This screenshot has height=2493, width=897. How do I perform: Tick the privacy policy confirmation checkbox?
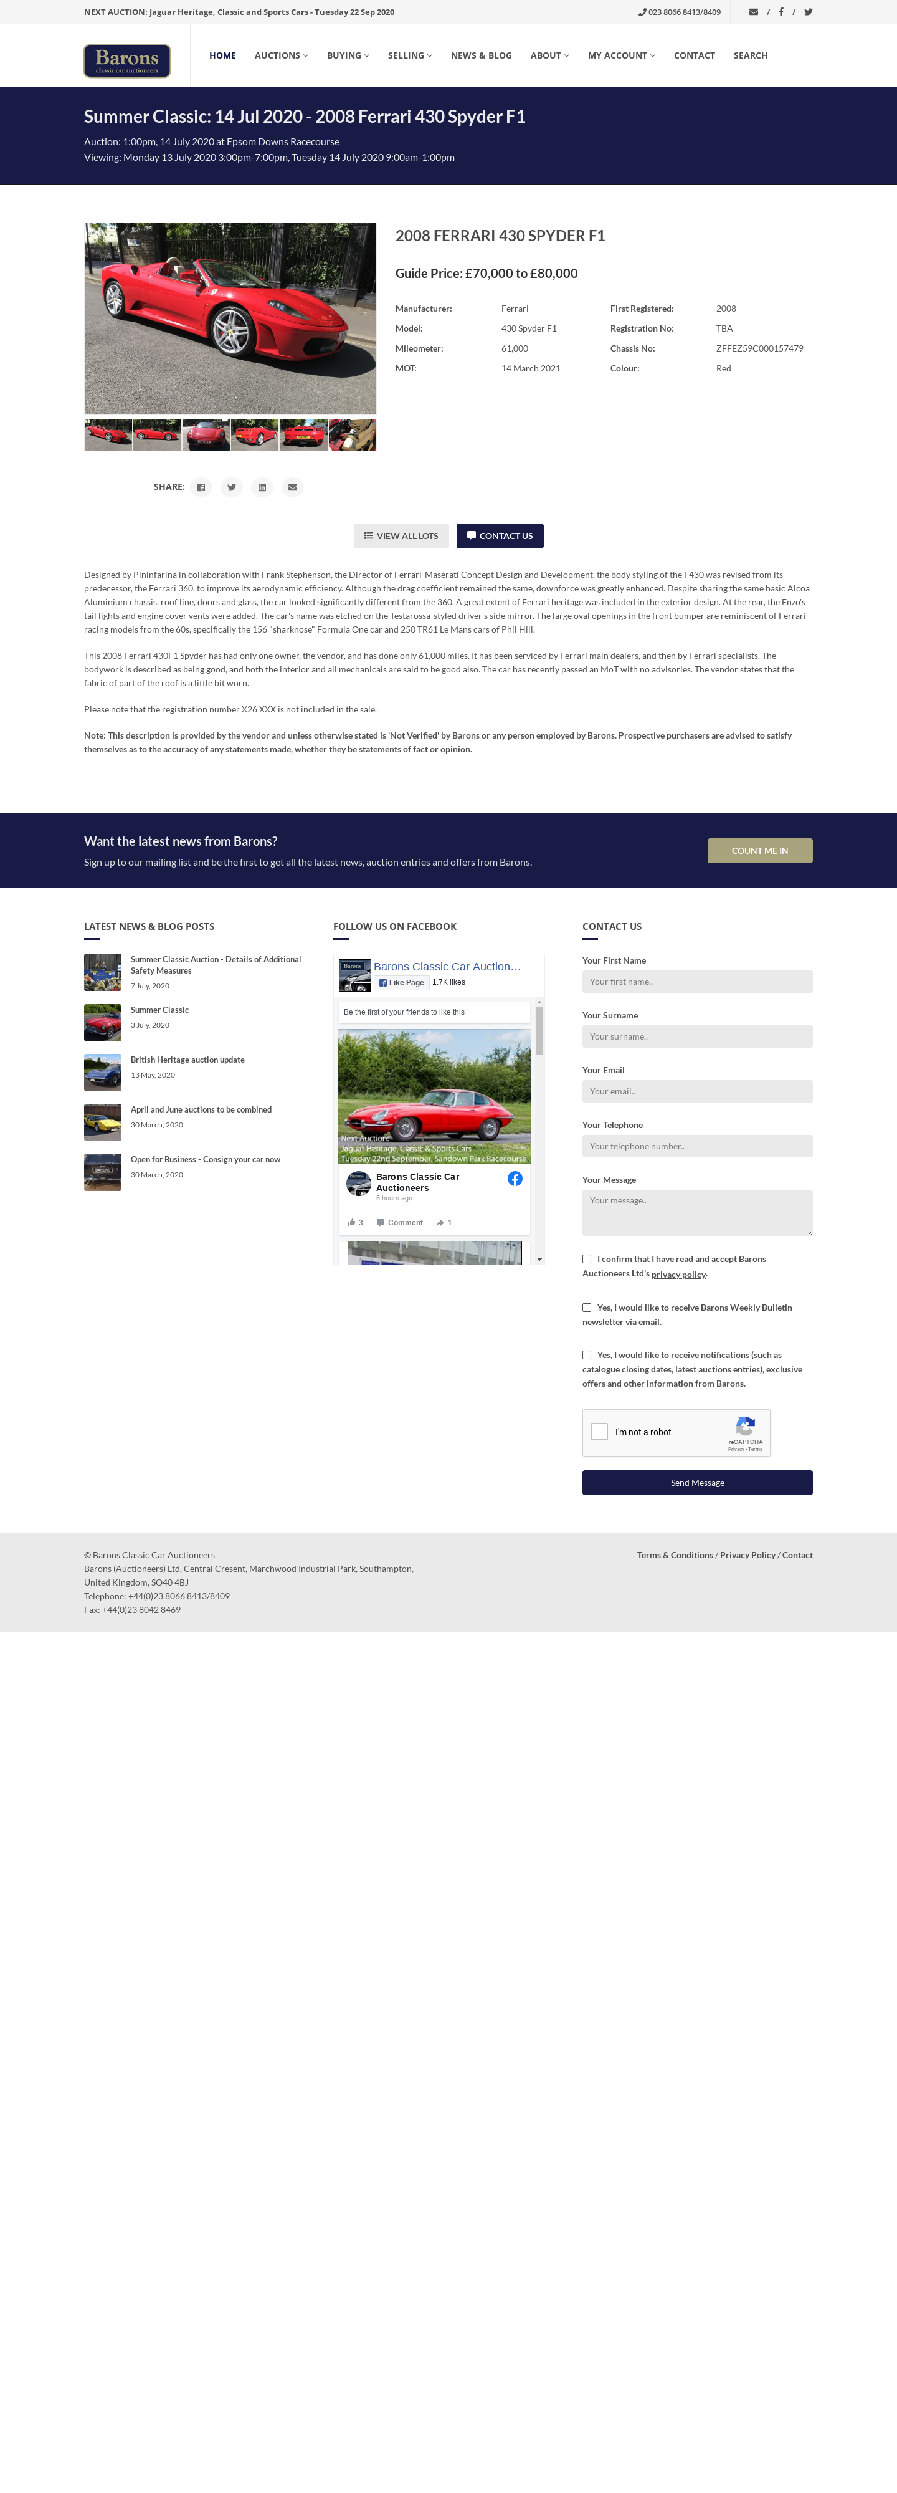(x=586, y=1259)
